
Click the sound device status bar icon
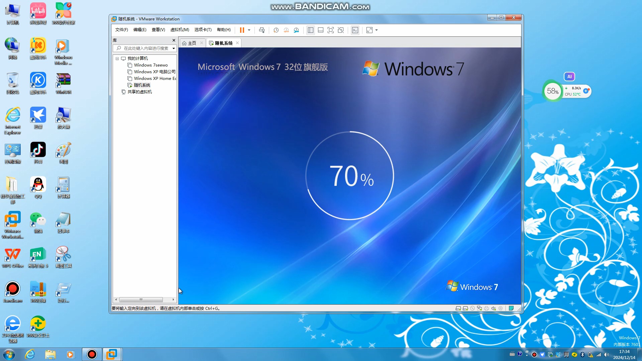[494, 308]
